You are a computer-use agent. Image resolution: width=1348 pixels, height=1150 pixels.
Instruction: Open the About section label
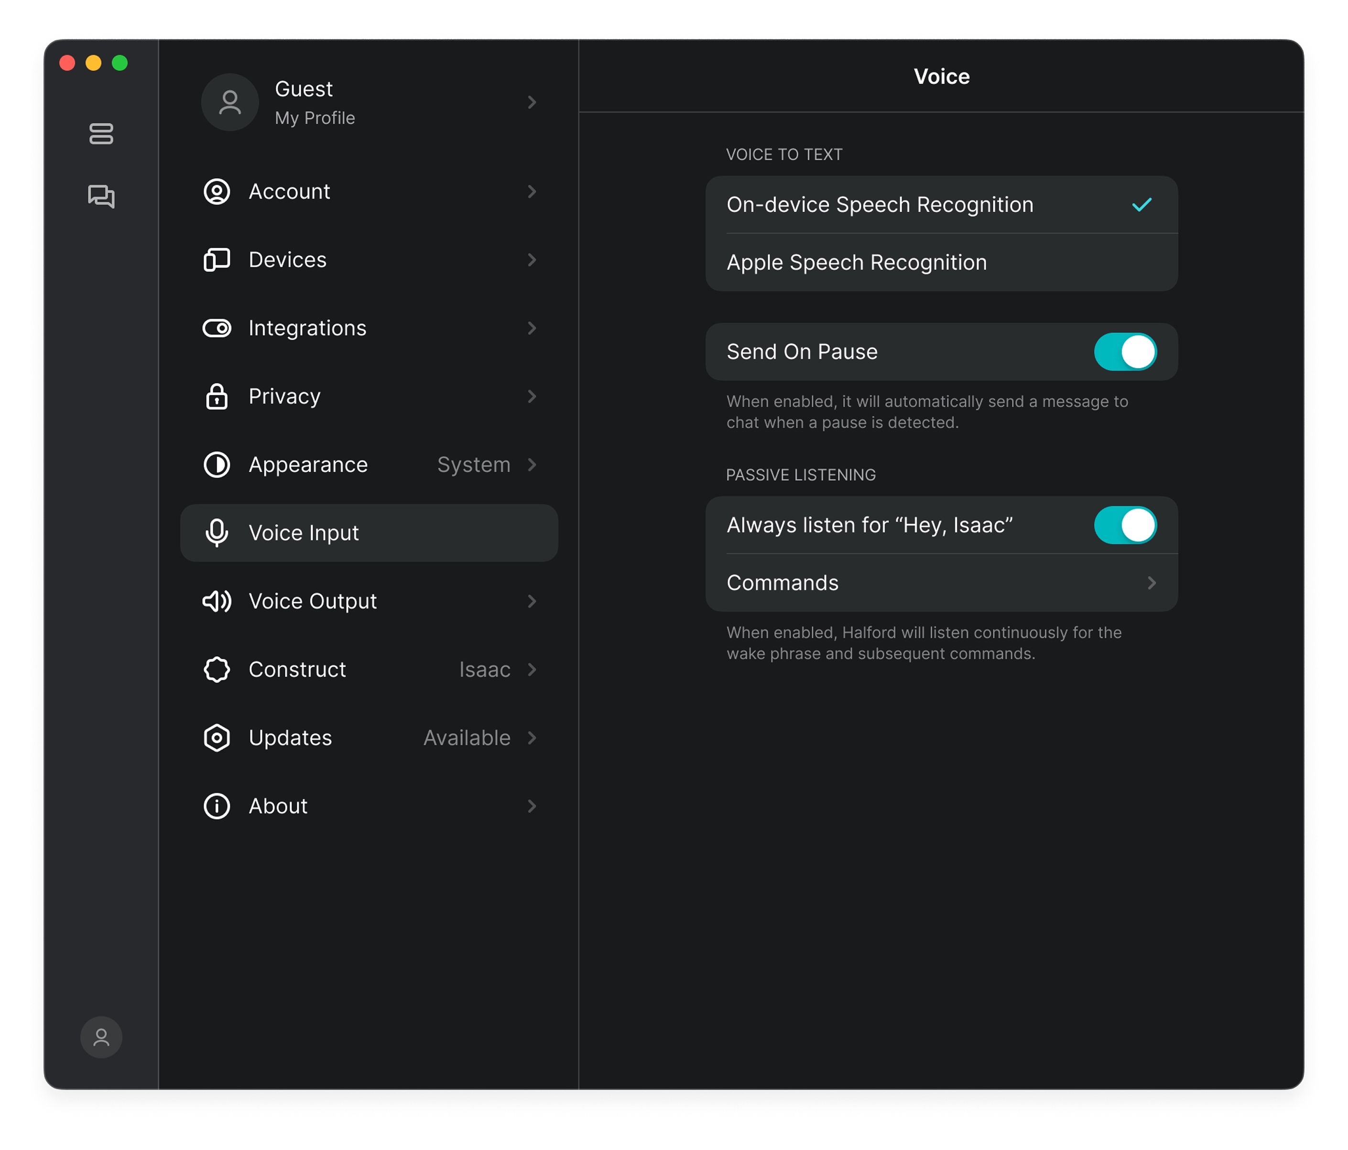[278, 806]
